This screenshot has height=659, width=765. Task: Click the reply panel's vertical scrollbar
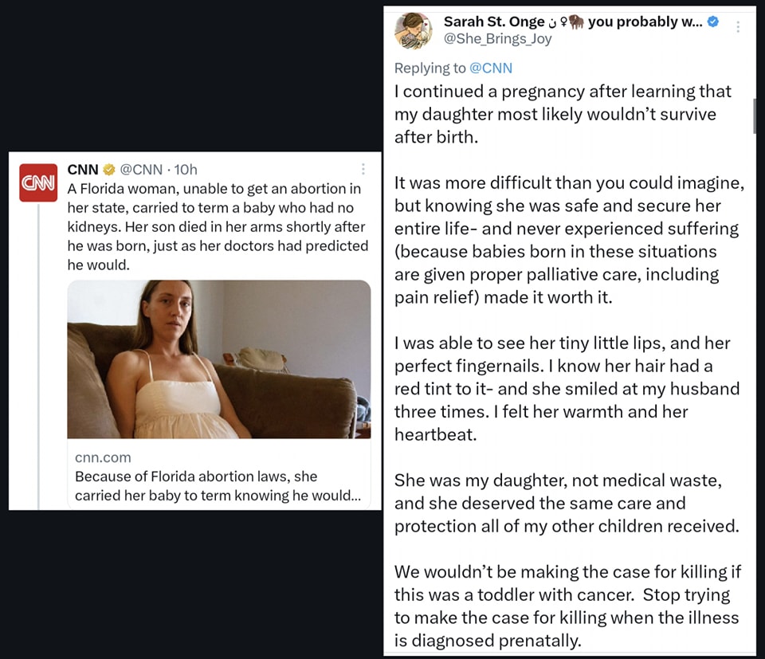(x=753, y=116)
